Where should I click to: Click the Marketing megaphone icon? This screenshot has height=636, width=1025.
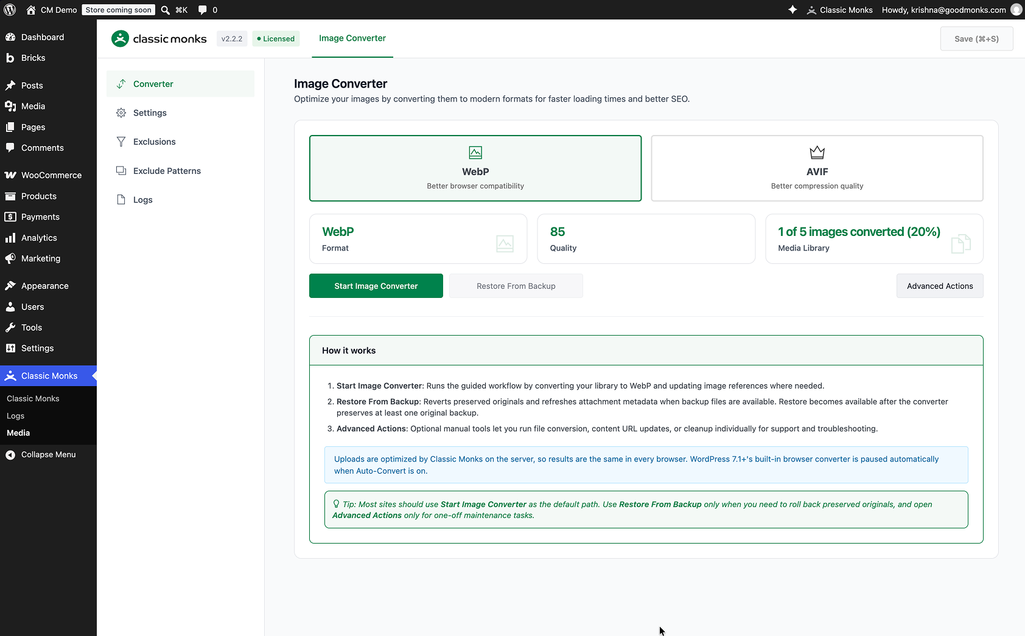10,258
